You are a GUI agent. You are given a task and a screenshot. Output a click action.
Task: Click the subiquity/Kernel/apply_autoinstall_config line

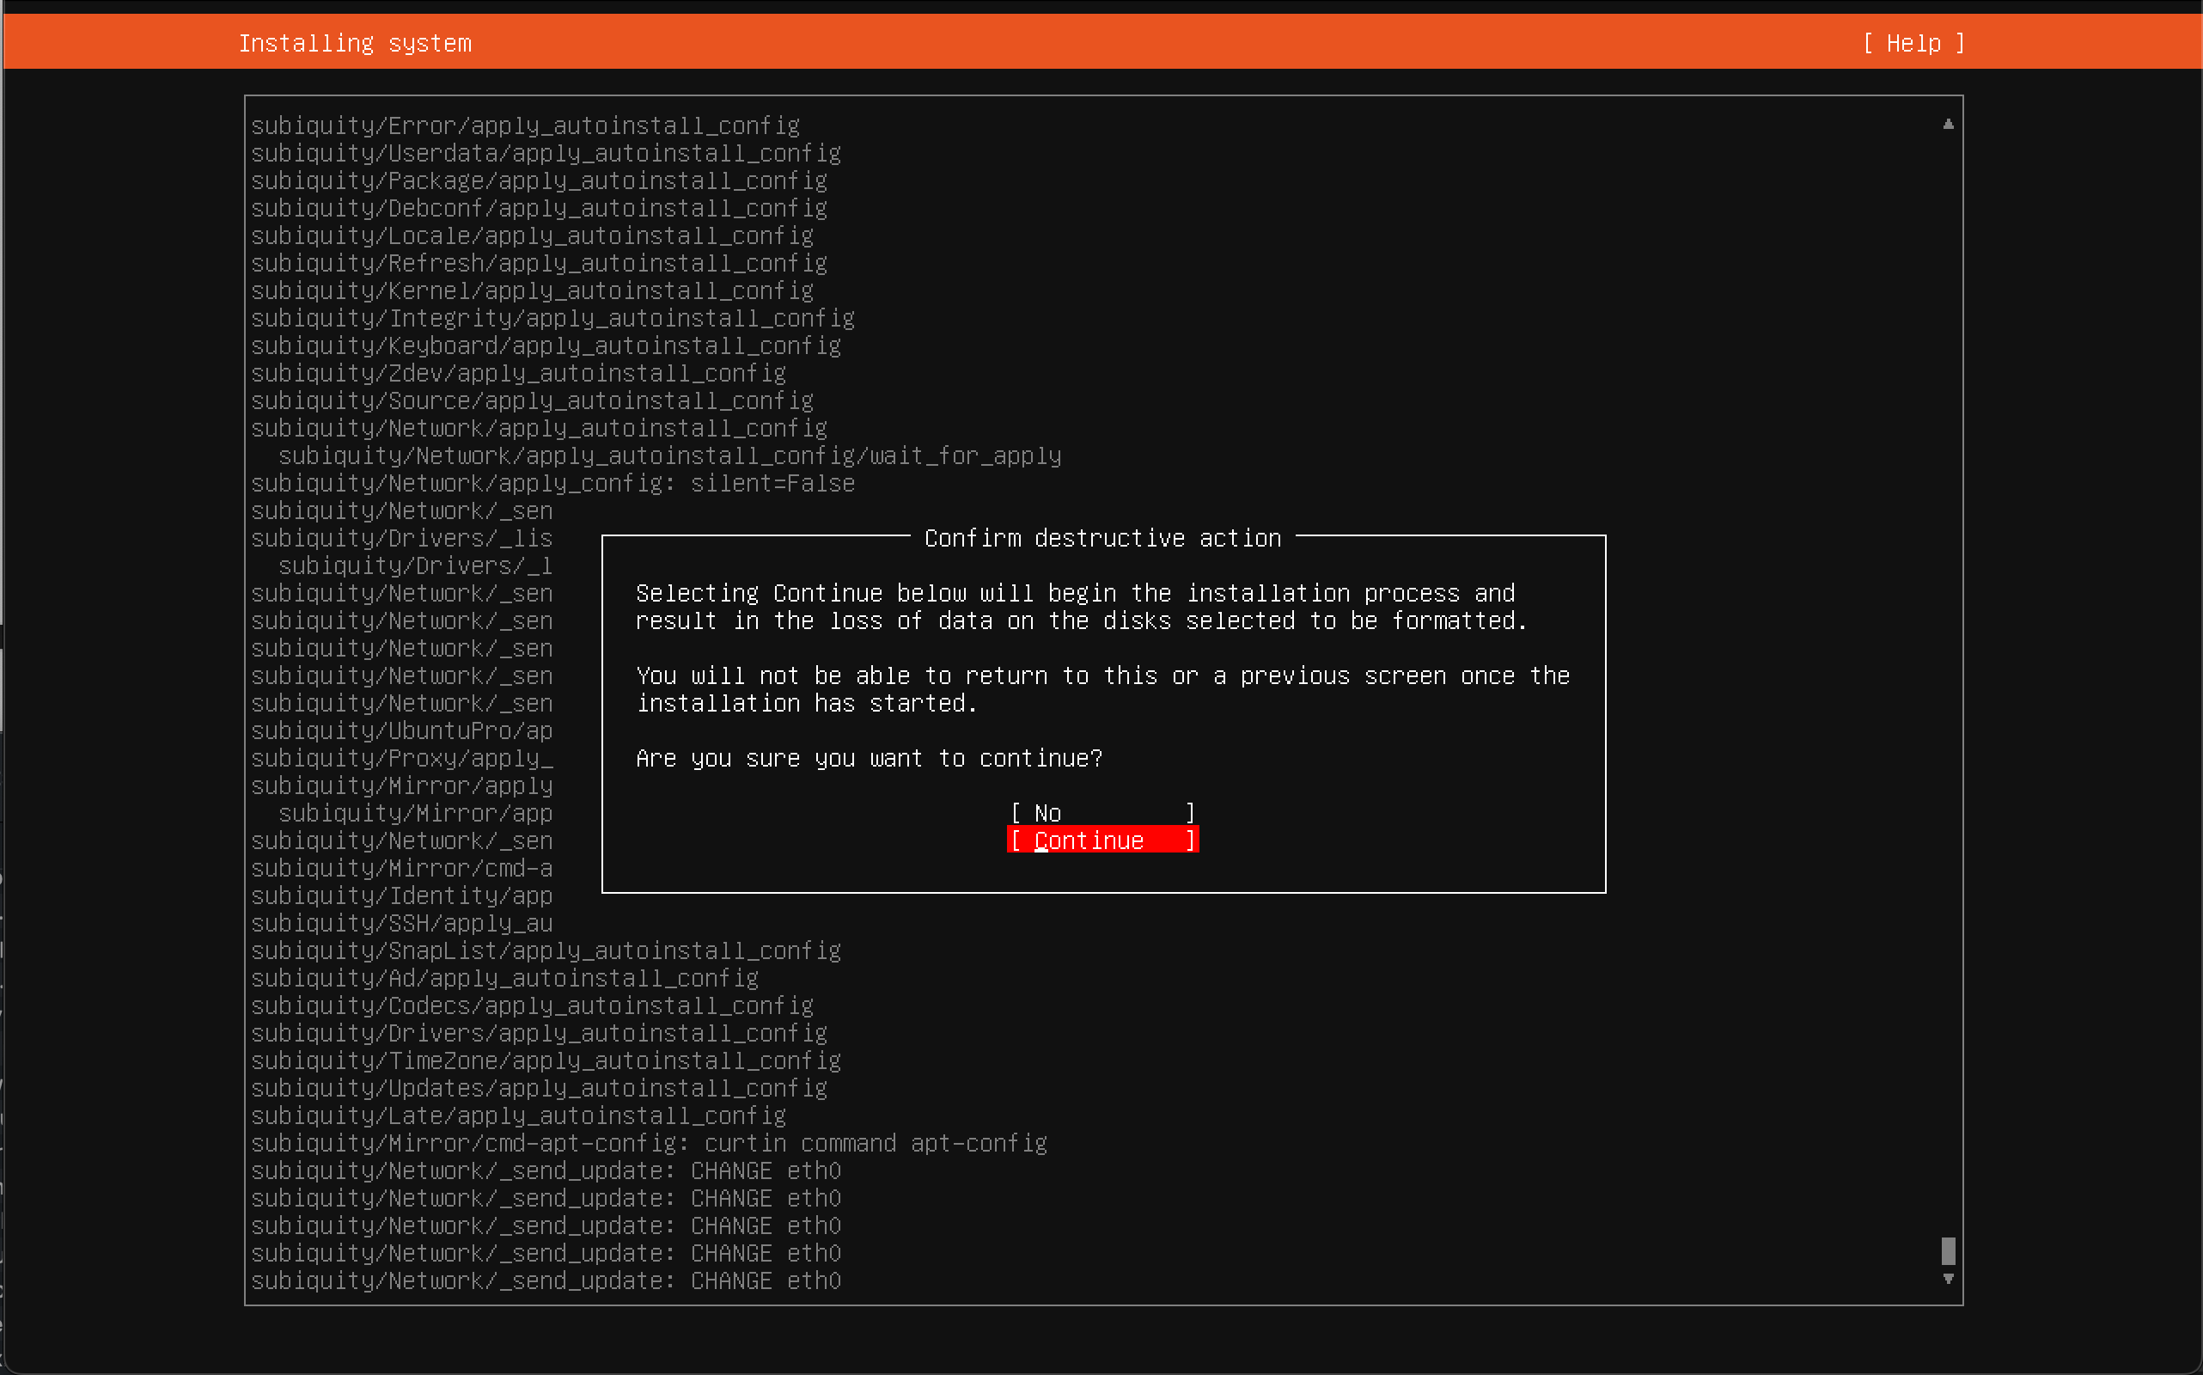(x=532, y=290)
